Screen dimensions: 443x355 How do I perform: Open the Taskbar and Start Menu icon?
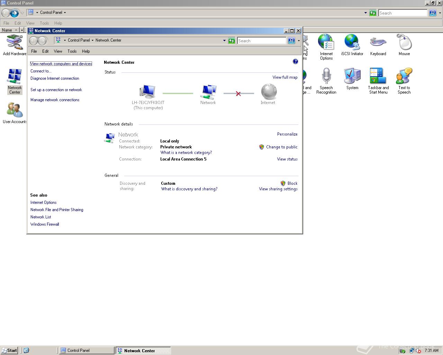(x=378, y=81)
